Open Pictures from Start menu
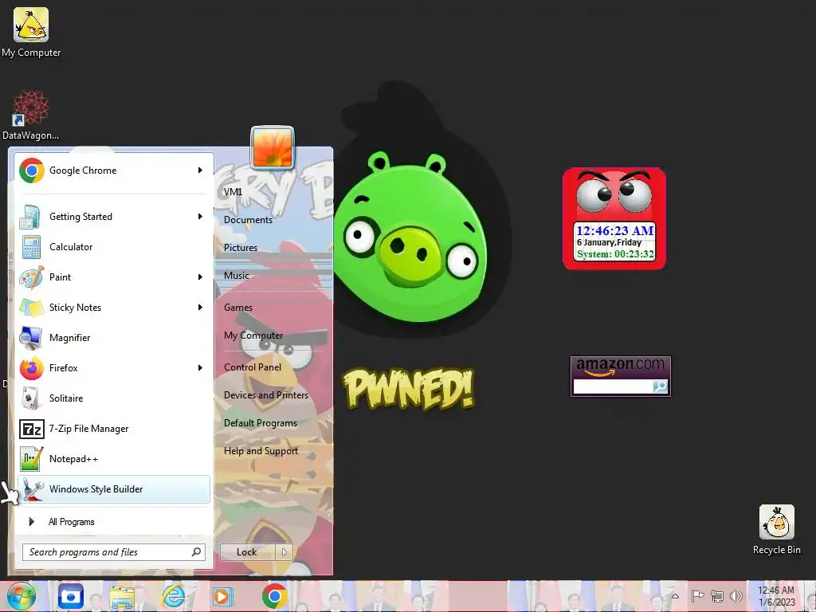 click(x=241, y=248)
